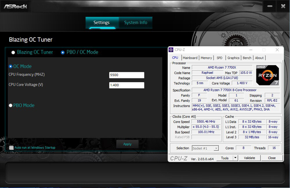Click the CPU-Z app icon in title bar
The image size is (290, 188).
pyautogui.click(x=171, y=50)
